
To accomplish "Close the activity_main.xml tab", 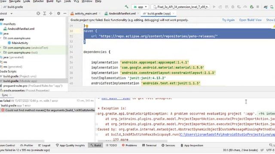I will pyautogui.click(x=100, y=13).
